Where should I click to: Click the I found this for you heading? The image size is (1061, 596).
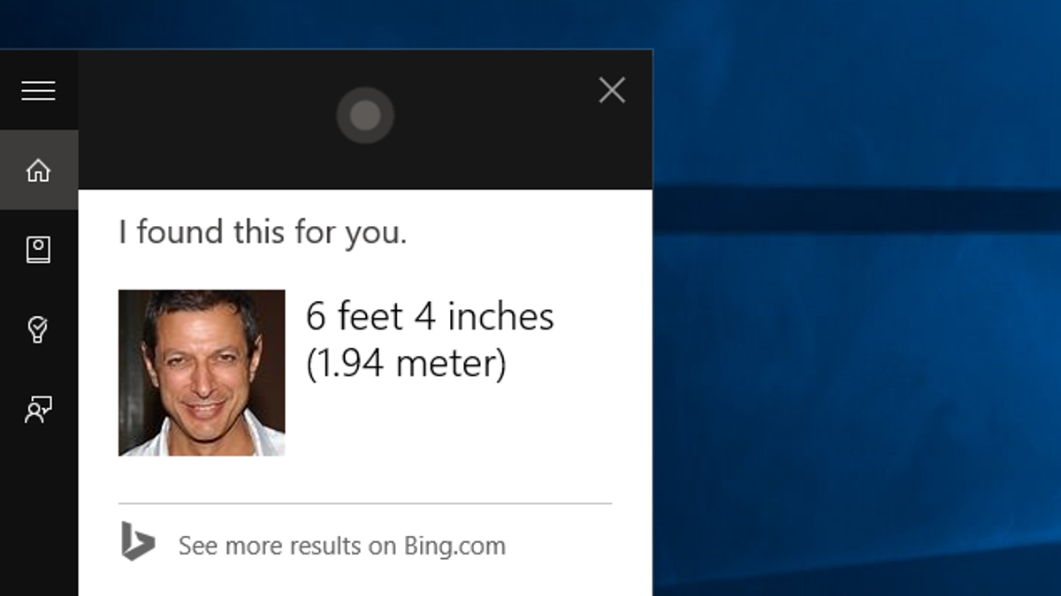[263, 233]
